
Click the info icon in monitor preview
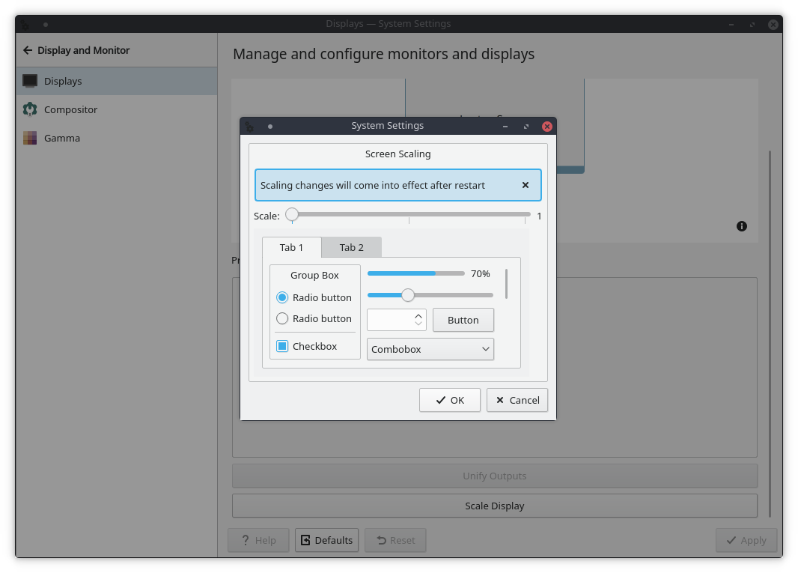(742, 226)
